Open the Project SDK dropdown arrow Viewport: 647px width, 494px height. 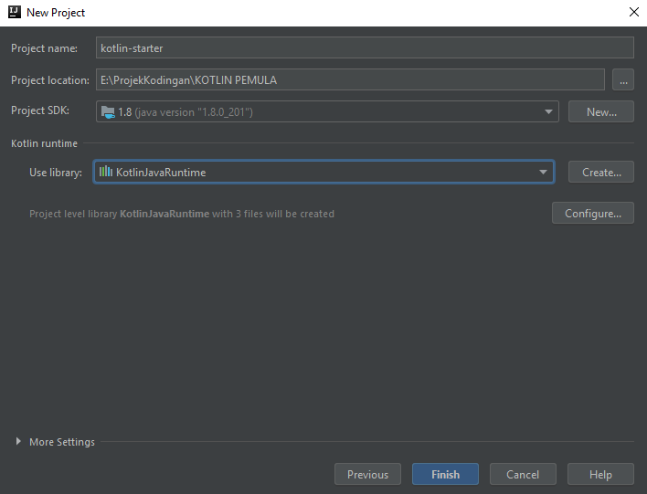click(x=548, y=111)
